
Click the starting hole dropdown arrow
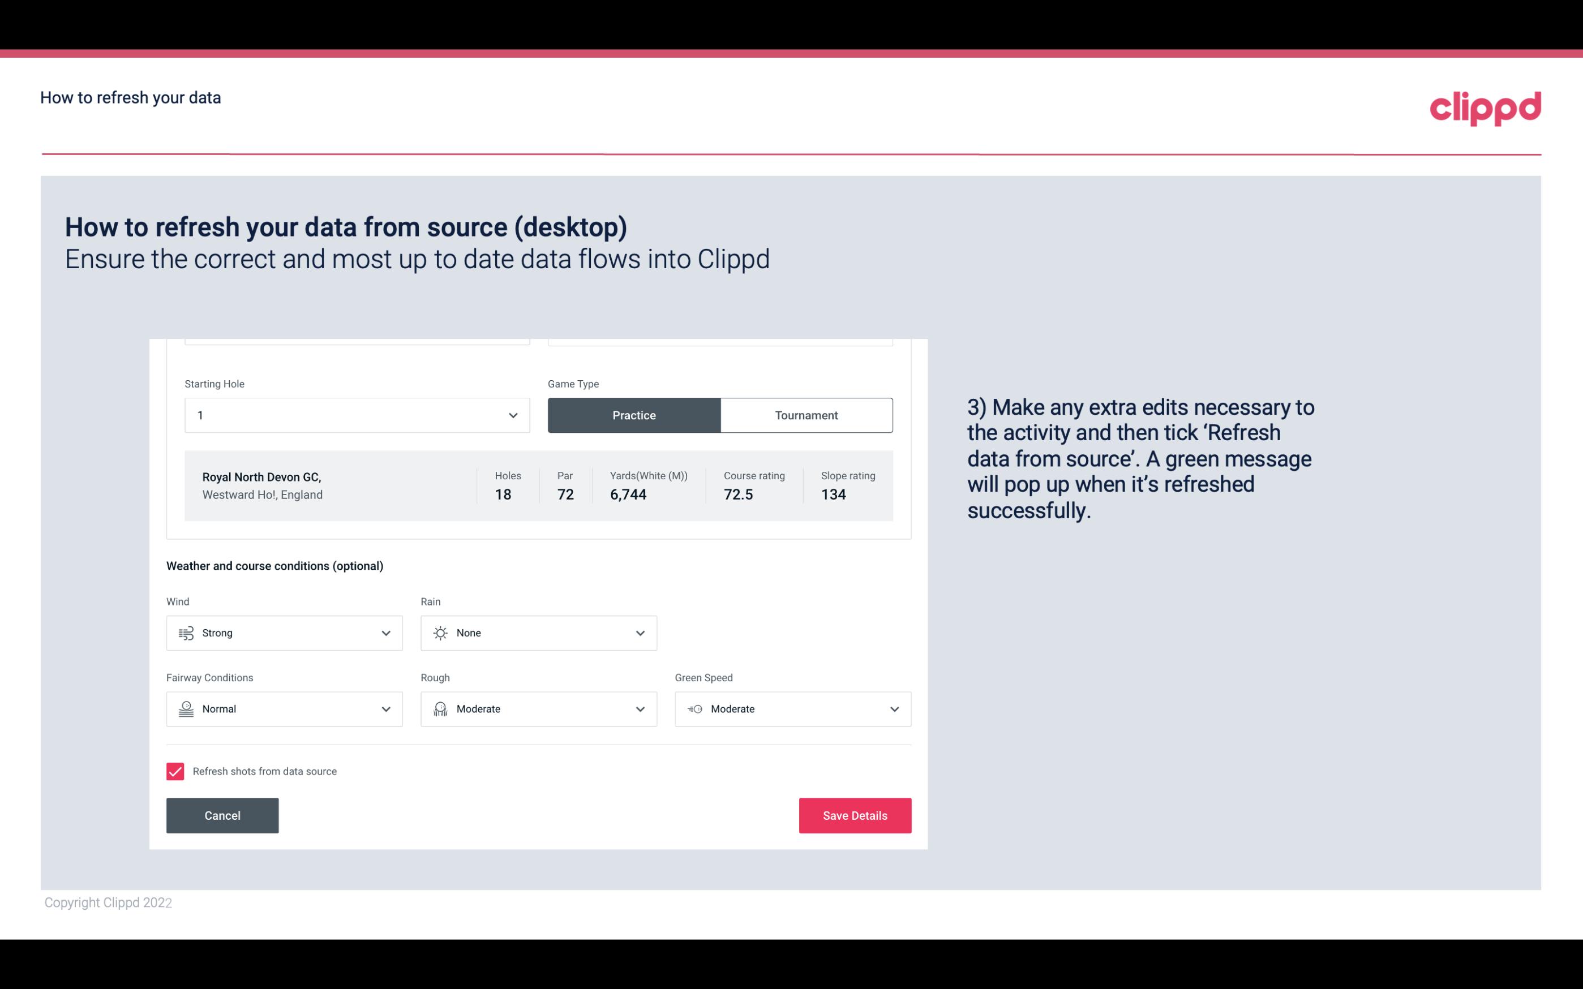[512, 415]
